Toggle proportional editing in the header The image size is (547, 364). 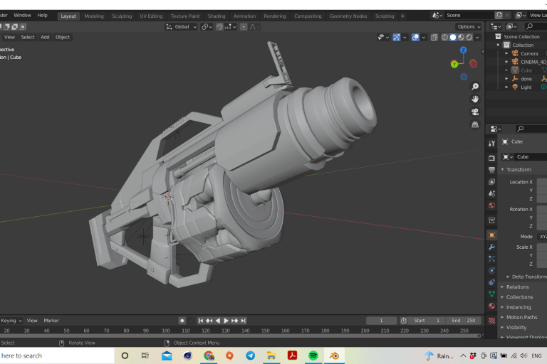pyautogui.click(x=244, y=26)
